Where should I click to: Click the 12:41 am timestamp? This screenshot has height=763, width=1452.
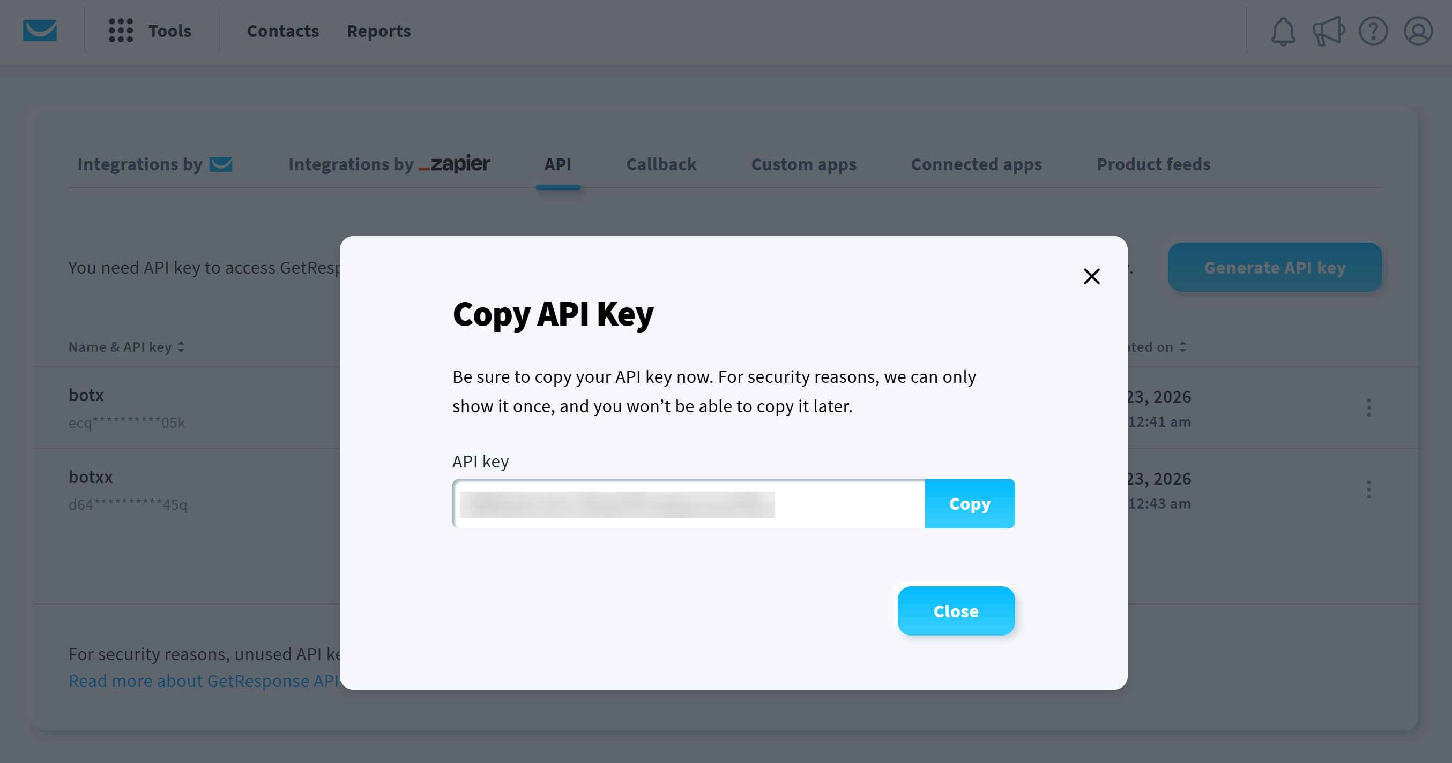click(1159, 422)
